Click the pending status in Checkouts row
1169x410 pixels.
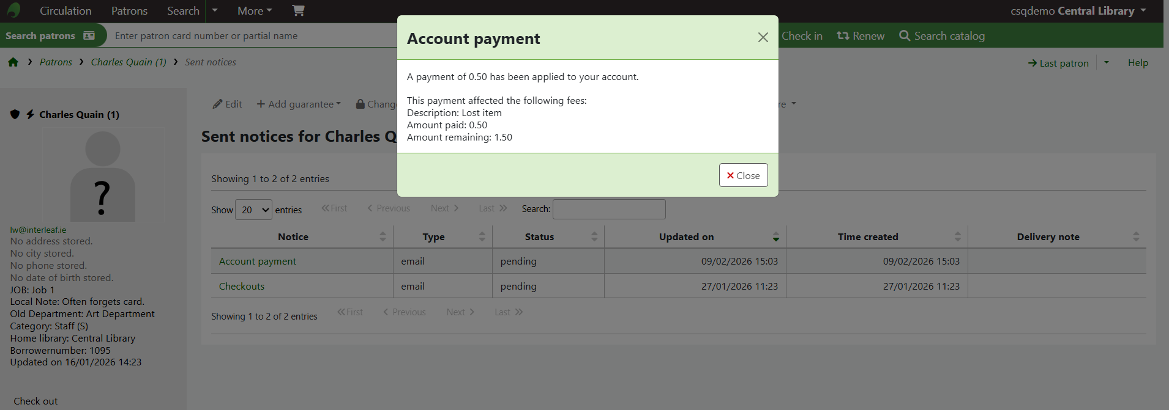[x=518, y=286]
